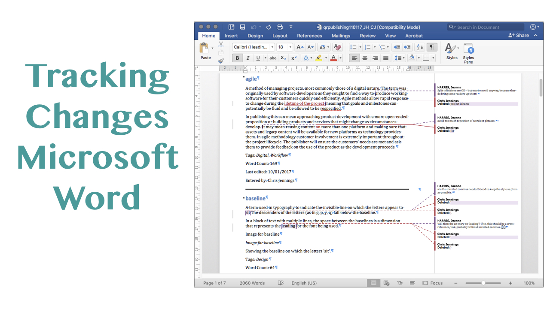This screenshot has height=309, width=550.
Task: Click the yellow text highlight color
Action: (x=318, y=58)
